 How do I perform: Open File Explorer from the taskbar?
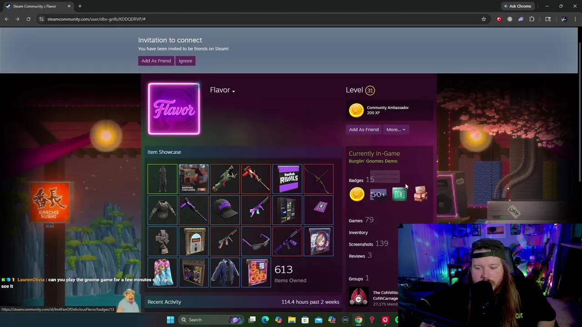(x=292, y=320)
